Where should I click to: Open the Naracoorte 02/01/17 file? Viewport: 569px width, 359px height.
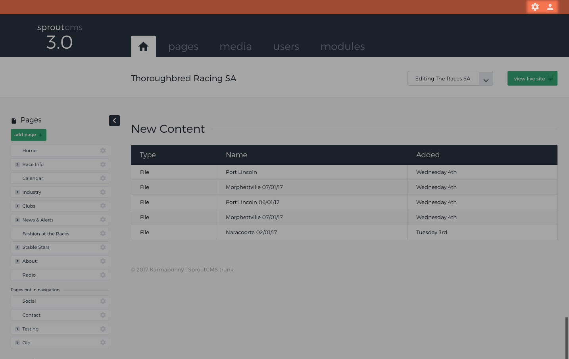pyautogui.click(x=251, y=232)
